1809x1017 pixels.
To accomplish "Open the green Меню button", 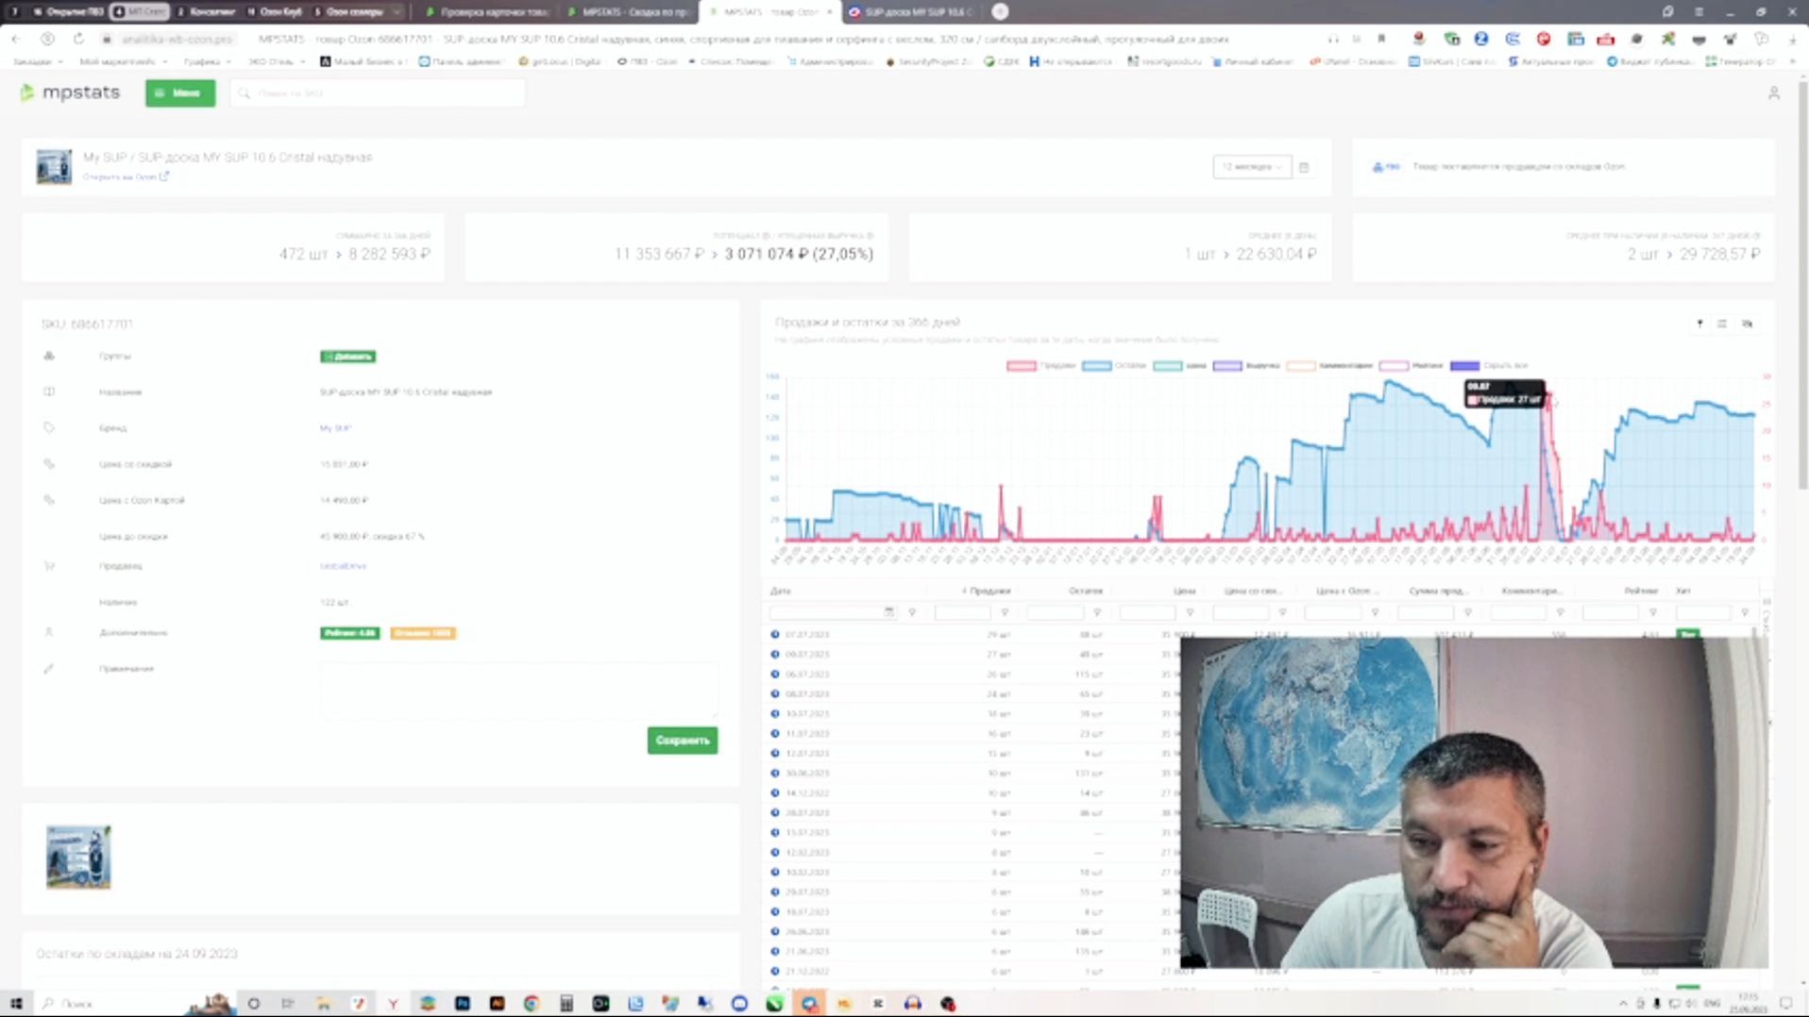I will pyautogui.click(x=180, y=92).
